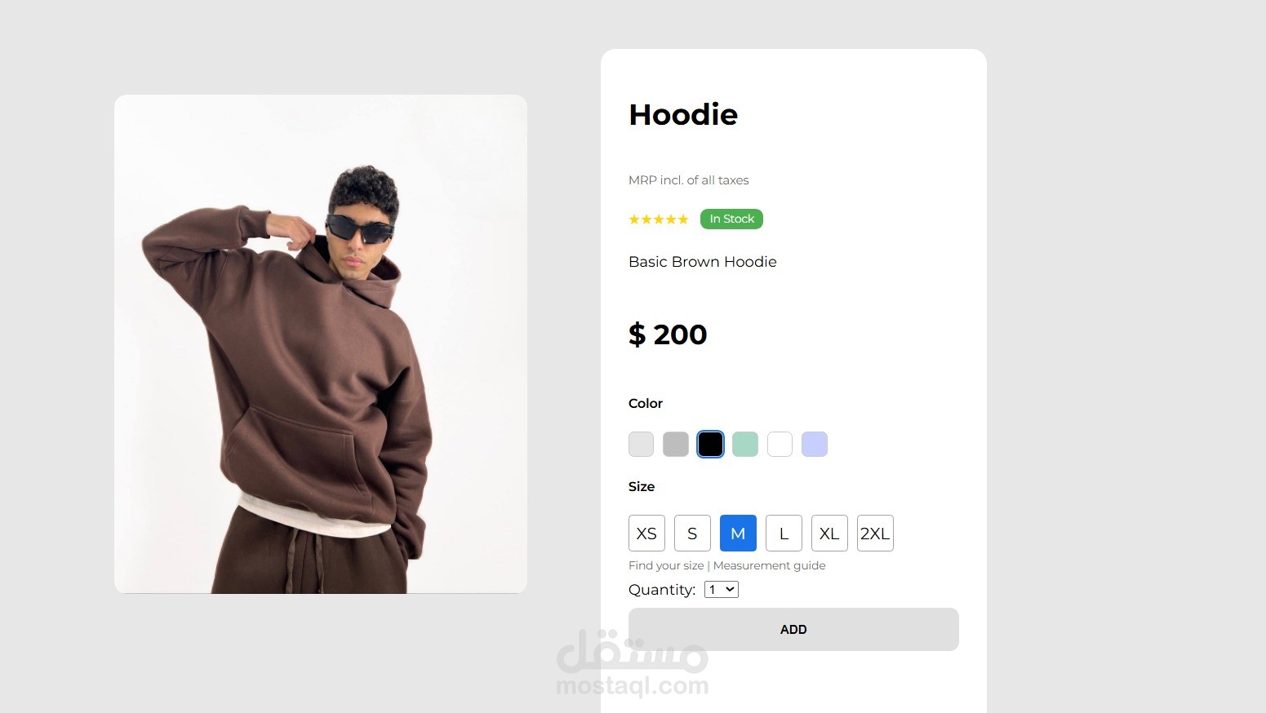Screen dimensions: 1266x713
Task: Pick the black color swatch
Action: tap(710, 445)
